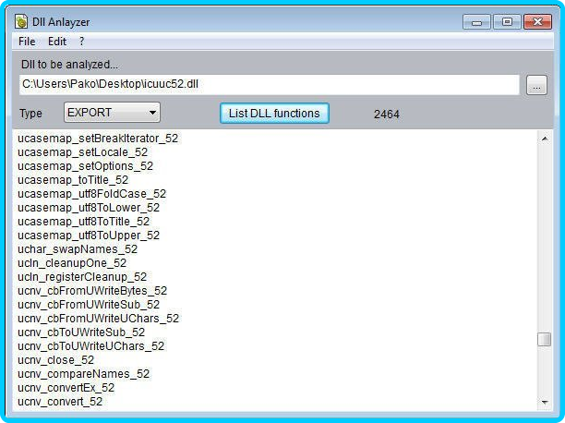Close the Dll Anlayzer window
This screenshot has width=565, height=423.
pos(537,22)
